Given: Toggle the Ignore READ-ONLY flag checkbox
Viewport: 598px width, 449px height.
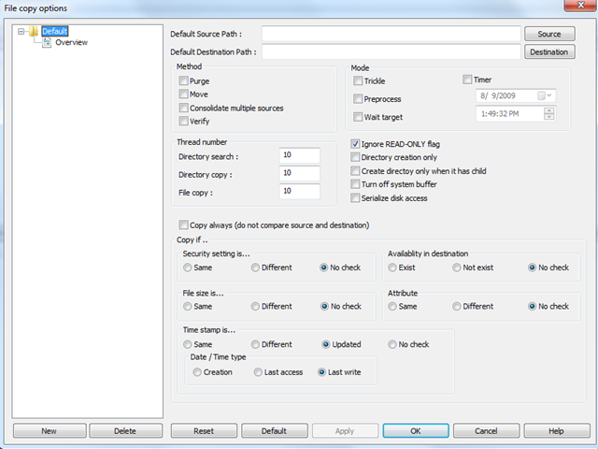Looking at the screenshot, I should click(x=356, y=145).
